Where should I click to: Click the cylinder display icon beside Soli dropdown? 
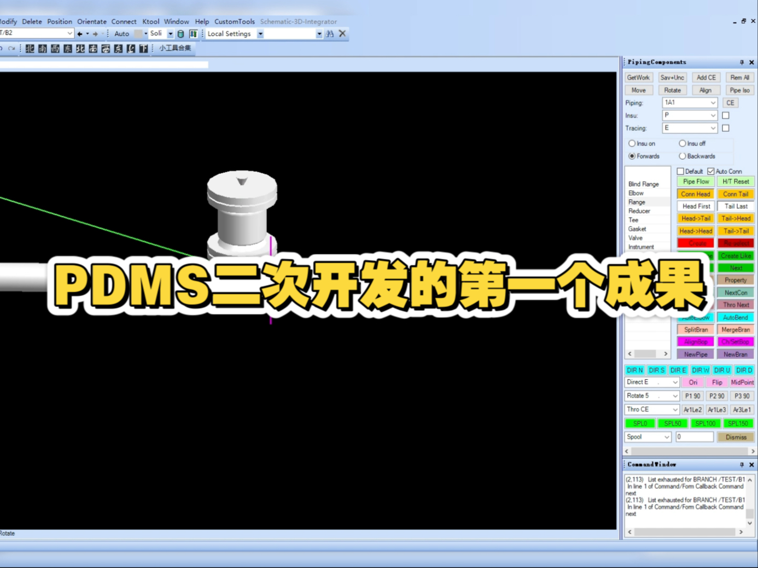pos(180,33)
